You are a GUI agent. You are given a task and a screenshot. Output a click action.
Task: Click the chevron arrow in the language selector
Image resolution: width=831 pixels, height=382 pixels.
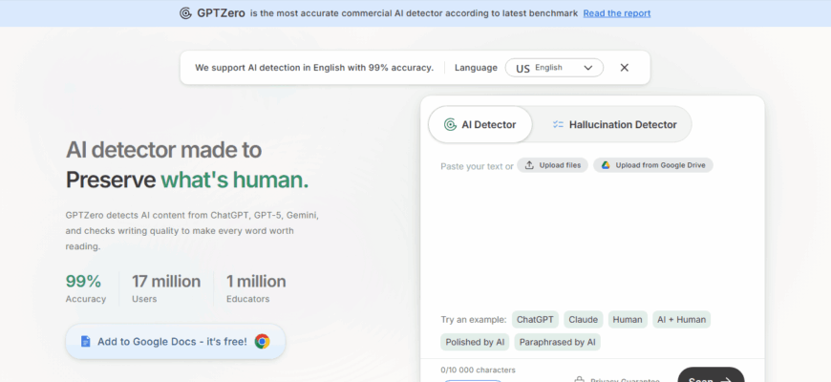pos(587,68)
